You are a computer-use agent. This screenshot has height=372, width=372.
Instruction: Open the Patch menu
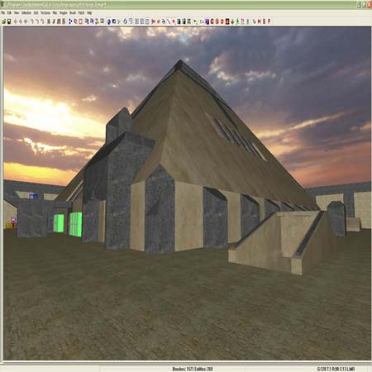point(81,13)
